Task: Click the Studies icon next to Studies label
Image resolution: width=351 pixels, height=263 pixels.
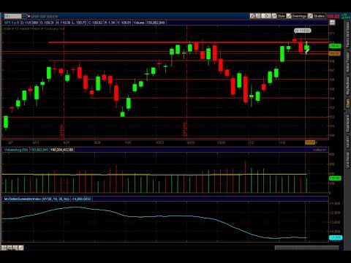Action: [310, 16]
